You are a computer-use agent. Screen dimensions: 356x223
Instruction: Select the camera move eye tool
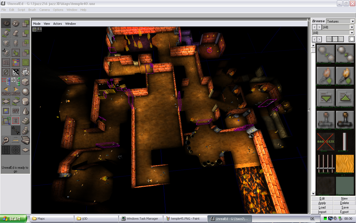6,23
